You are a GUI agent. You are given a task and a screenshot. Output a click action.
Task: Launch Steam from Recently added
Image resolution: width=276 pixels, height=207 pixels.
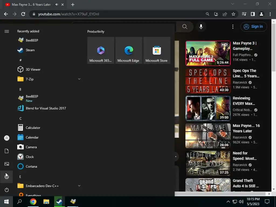click(x=49, y=50)
